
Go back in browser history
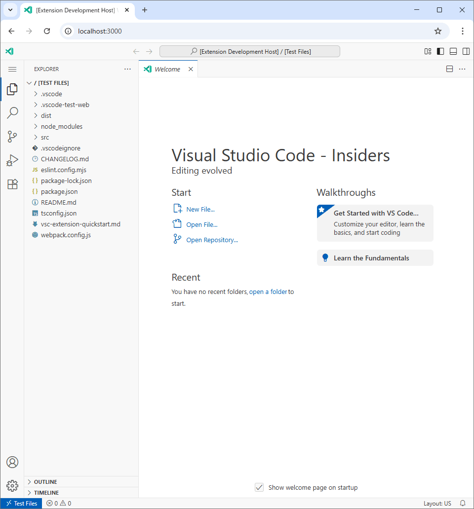click(x=11, y=31)
